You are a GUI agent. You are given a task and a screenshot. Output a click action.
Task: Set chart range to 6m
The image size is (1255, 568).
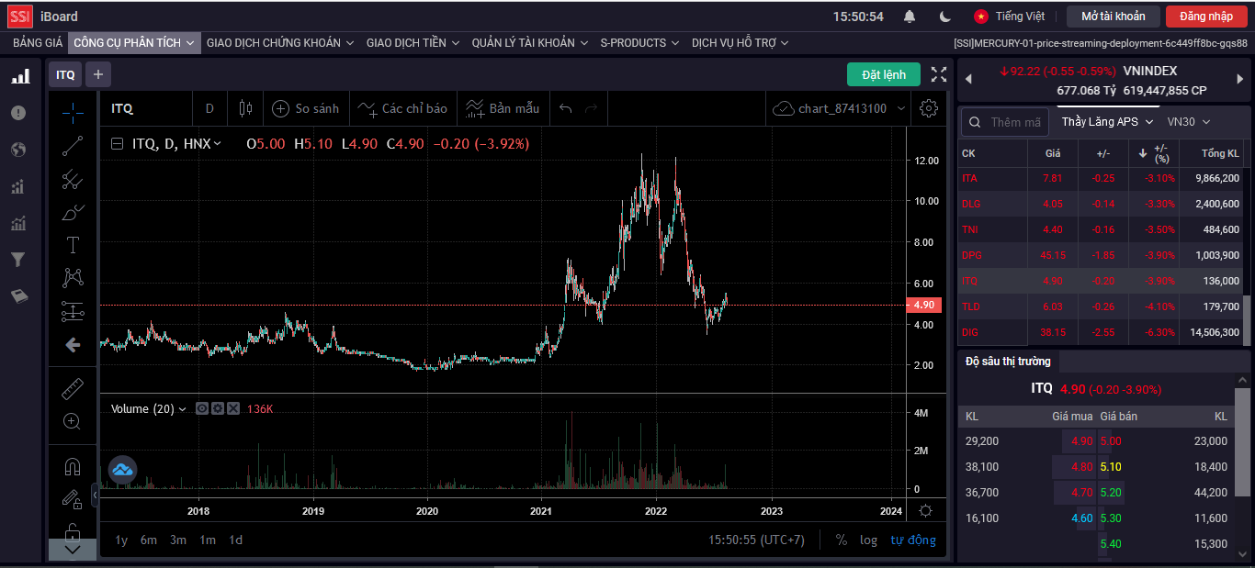(x=149, y=540)
